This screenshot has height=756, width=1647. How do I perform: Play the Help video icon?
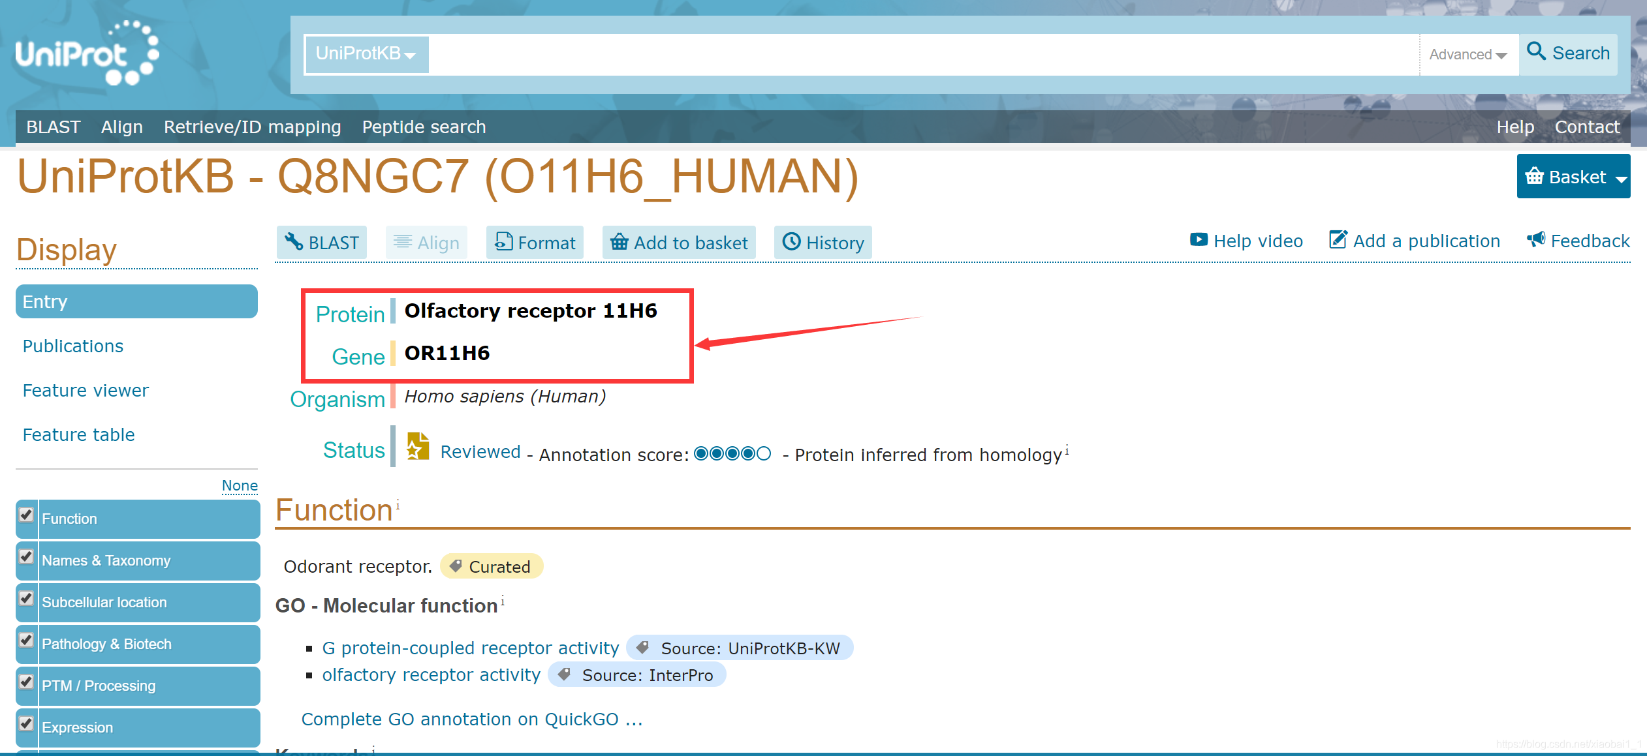click(x=1199, y=240)
